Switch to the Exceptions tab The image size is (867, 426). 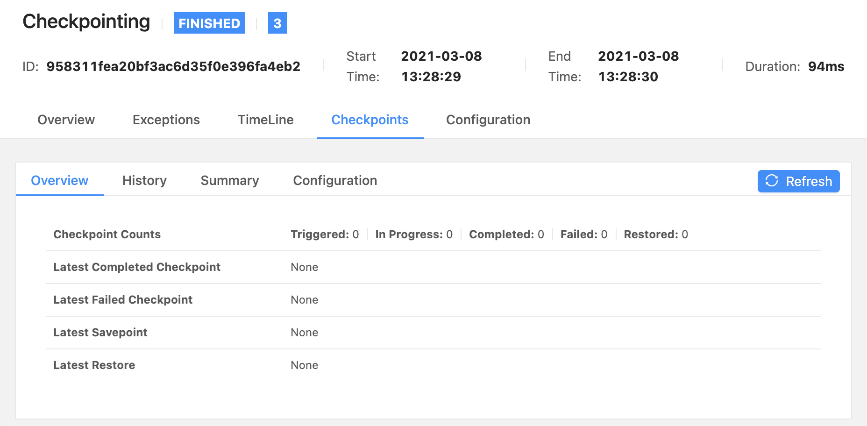click(166, 120)
